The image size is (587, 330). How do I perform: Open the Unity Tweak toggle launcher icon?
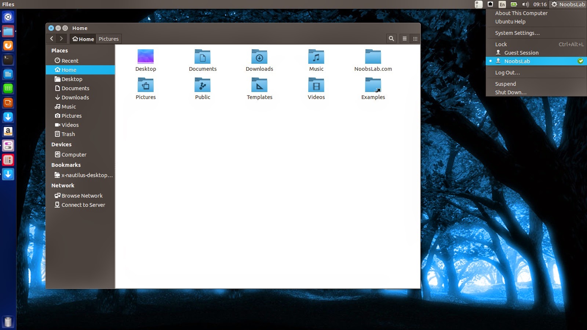point(8,146)
